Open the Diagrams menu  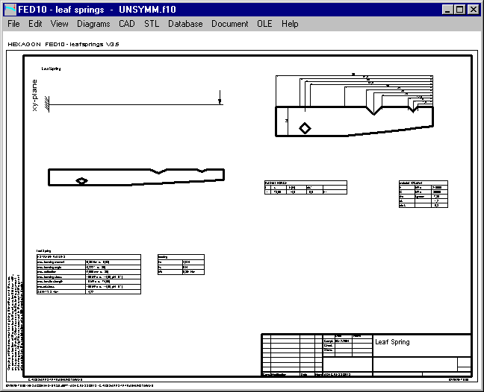[x=93, y=24]
